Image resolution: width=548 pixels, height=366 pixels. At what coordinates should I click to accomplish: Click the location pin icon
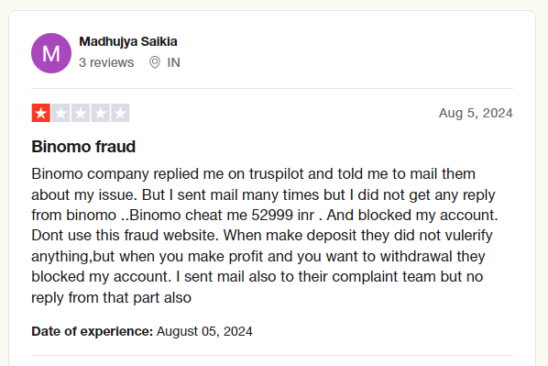pos(155,62)
